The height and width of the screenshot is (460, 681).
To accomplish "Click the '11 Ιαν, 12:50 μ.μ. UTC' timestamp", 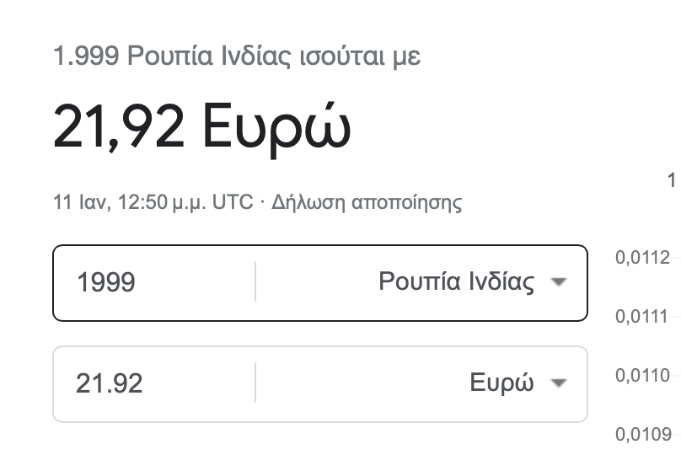I will click(x=153, y=203).
